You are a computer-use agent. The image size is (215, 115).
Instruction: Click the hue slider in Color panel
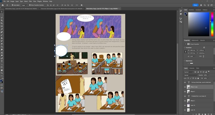pos(212,24)
